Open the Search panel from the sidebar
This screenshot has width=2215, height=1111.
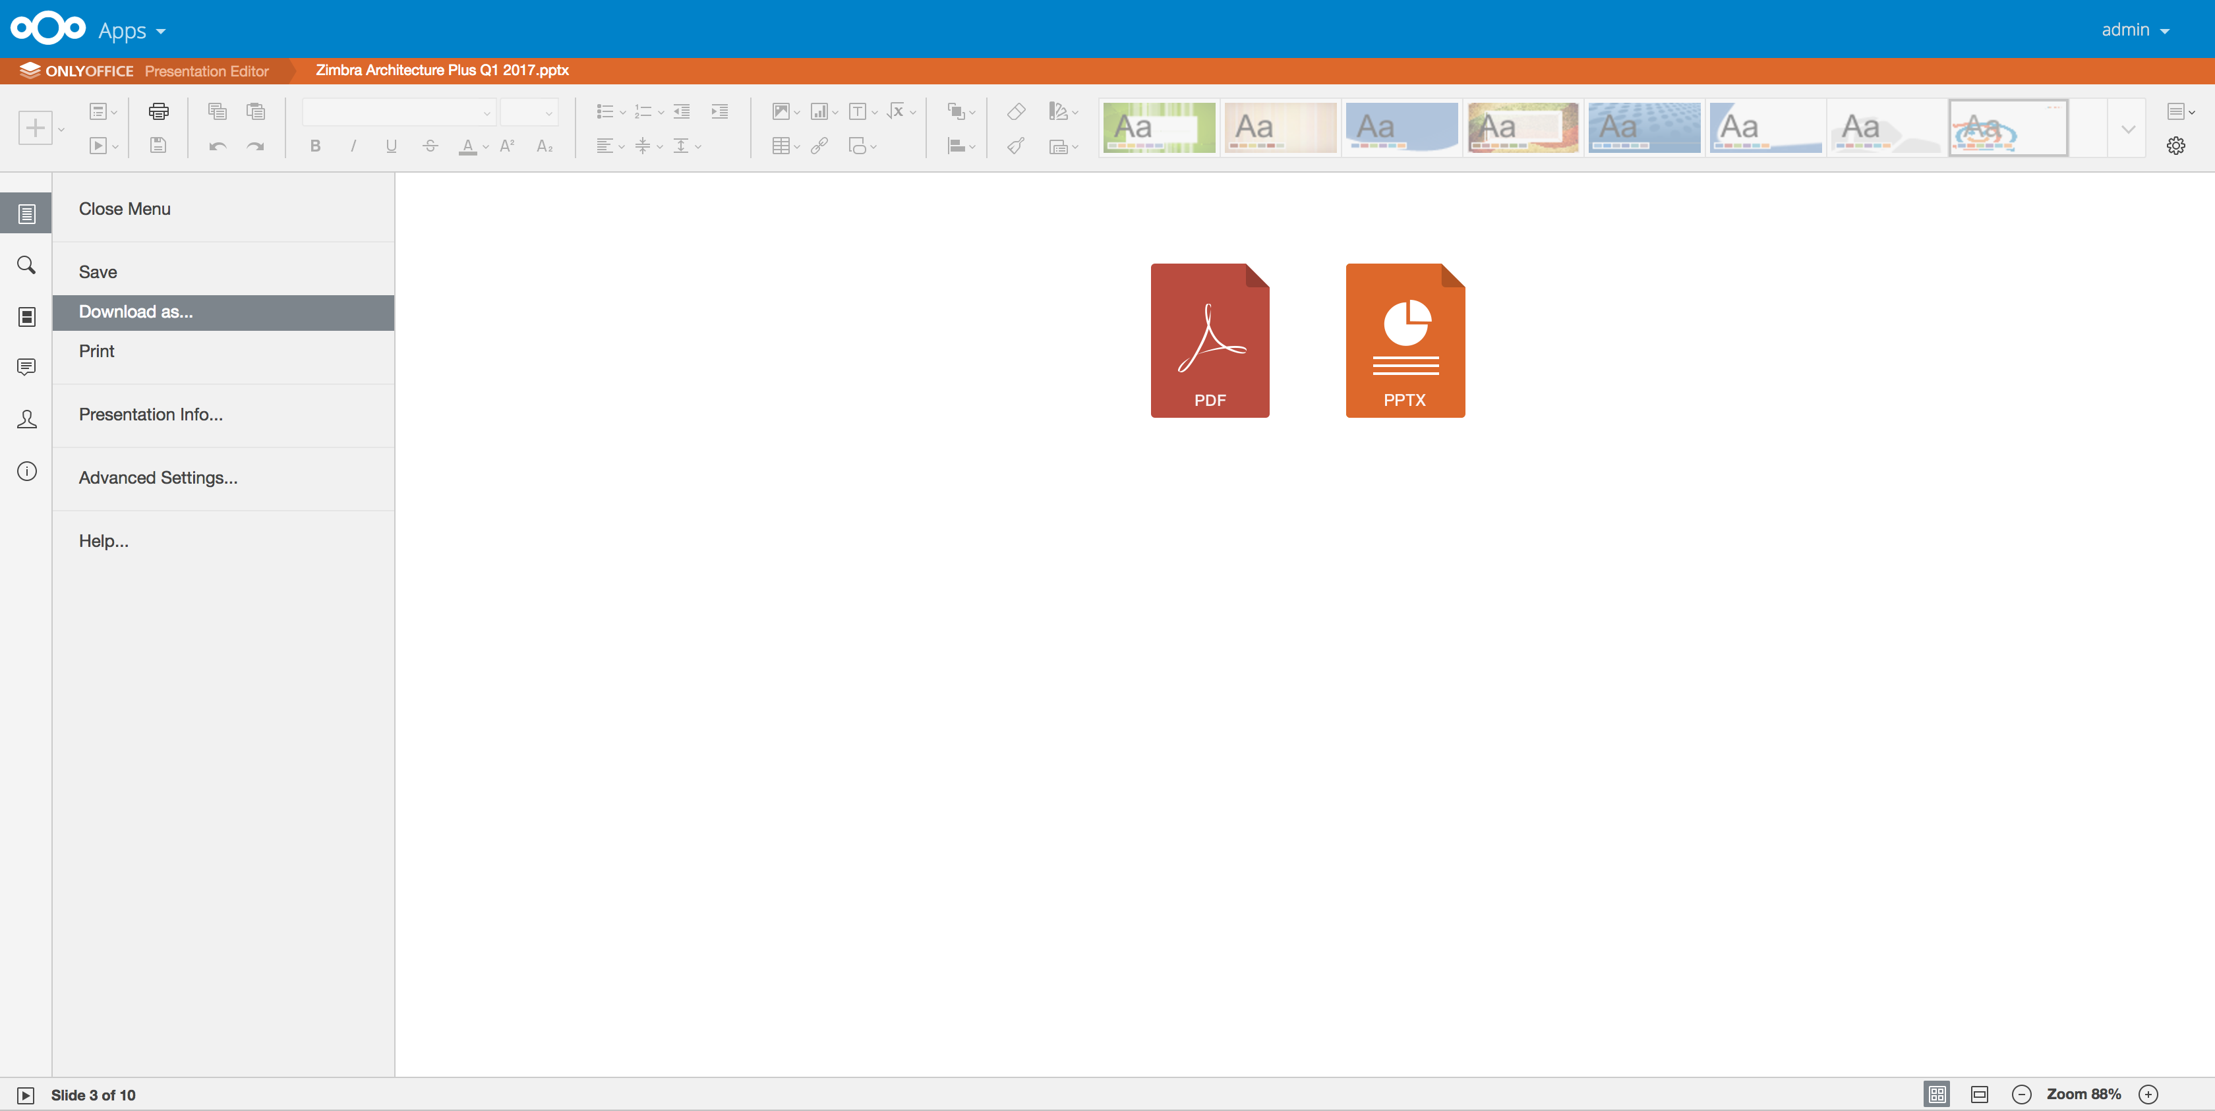tap(26, 265)
